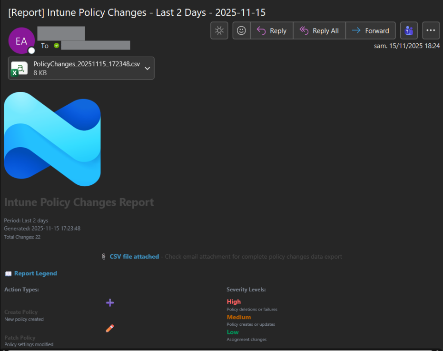This screenshot has height=351, width=443.
Task: Expand the PolicyChanges CSV attachment dropdown
Action: pos(148,68)
